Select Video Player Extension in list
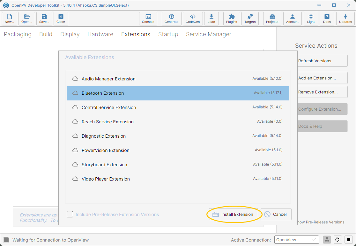356x246 pixels. tap(178, 179)
